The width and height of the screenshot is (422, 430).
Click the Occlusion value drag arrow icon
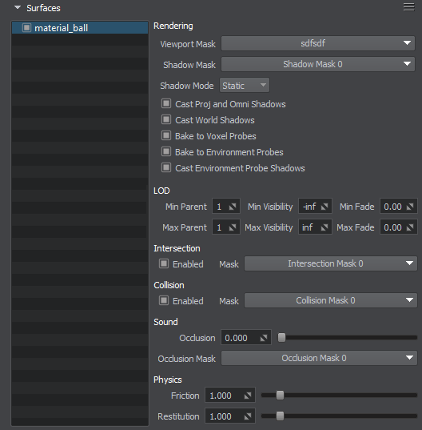point(264,338)
